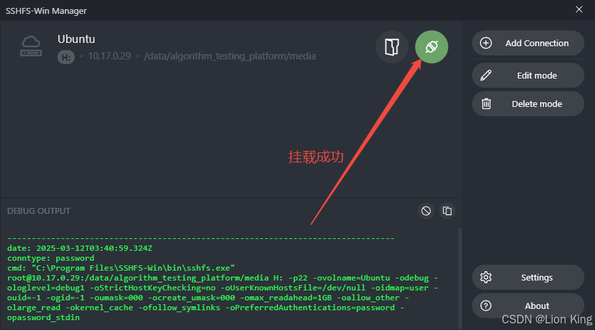The height and width of the screenshot is (330, 595).
Task: Click the SSHFS-Win Manager title text
Action: pos(46,11)
